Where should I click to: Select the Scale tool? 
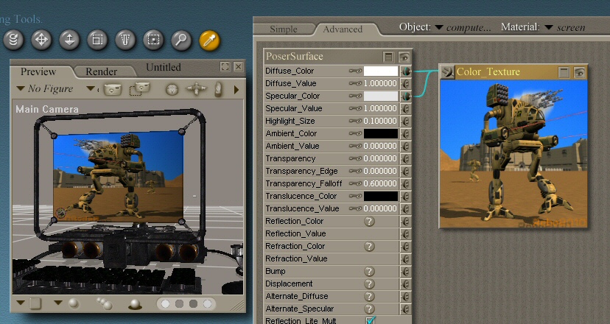click(97, 40)
